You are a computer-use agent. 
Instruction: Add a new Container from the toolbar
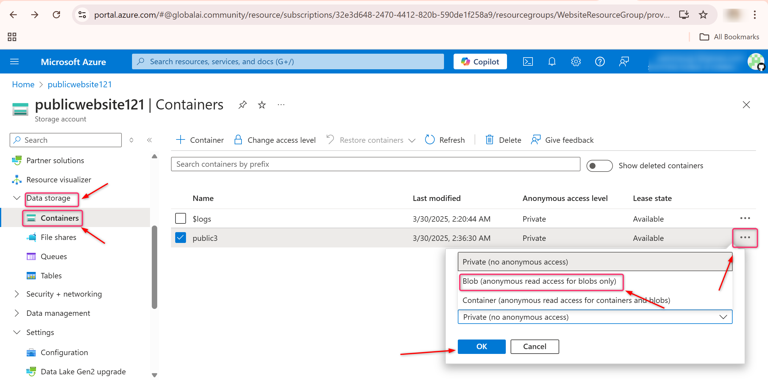point(200,140)
